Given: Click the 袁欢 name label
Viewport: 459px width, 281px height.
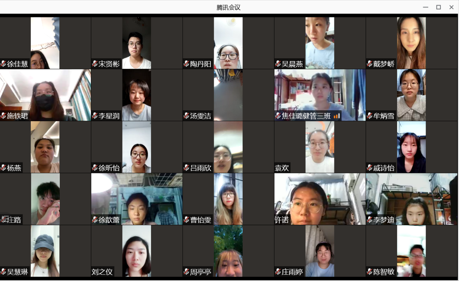Looking at the screenshot, I should 282,168.
